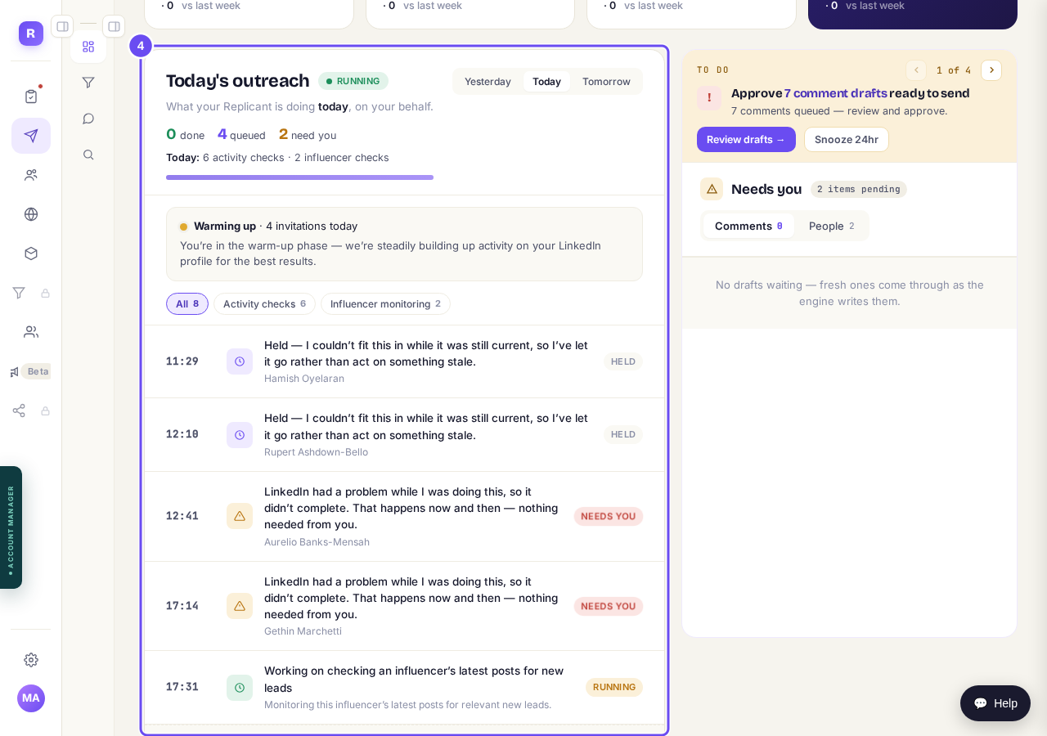Click the RUNNING badge on 17:31 row
Screen dimensions: 1047x736
point(614,687)
